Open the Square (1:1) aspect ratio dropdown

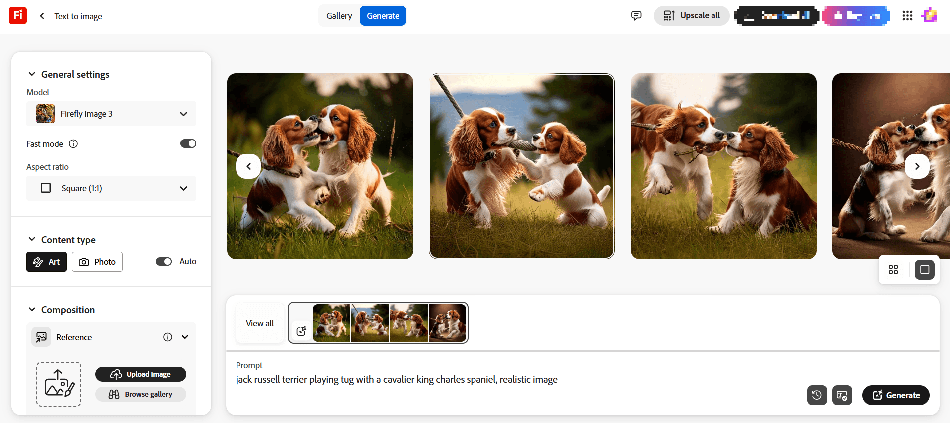pos(111,188)
